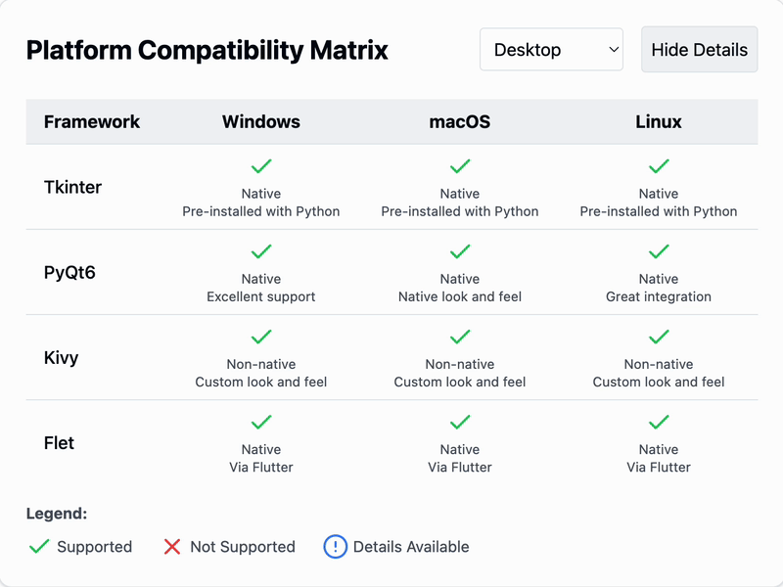
Task: Click the green Supported legend checkmark
Action: [x=39, y=547]
